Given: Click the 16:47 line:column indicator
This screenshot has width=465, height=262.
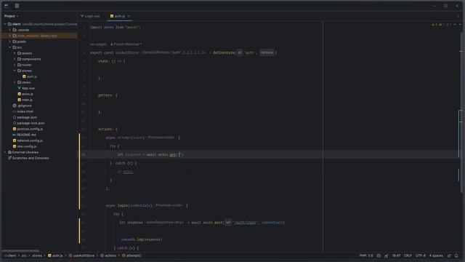Looking at the screenshot, I should coord(396,255).
